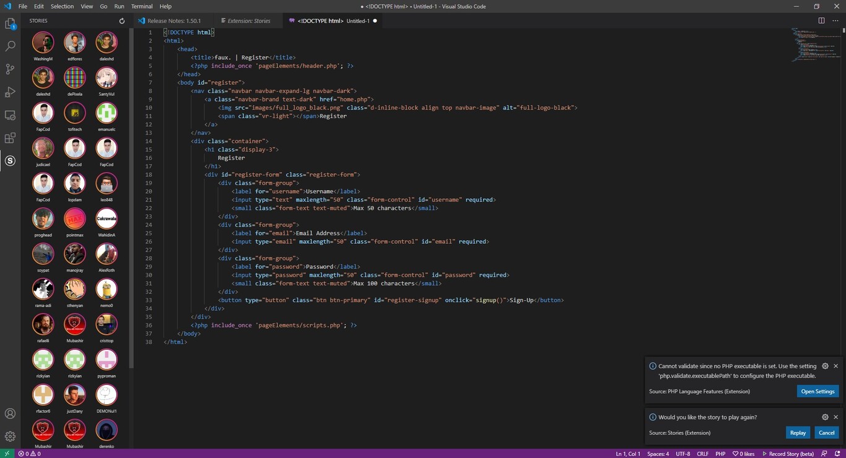
Task: Select the WashingM story thumbnail
Action: point(43,43)
